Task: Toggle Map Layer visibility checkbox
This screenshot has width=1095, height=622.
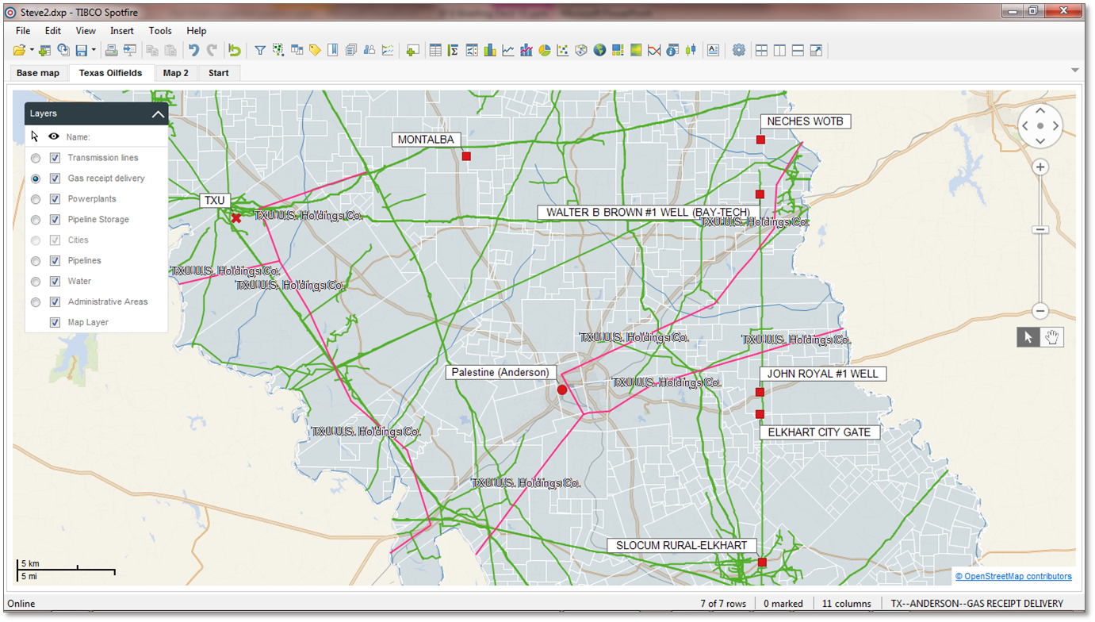Action: click(55, 323)
